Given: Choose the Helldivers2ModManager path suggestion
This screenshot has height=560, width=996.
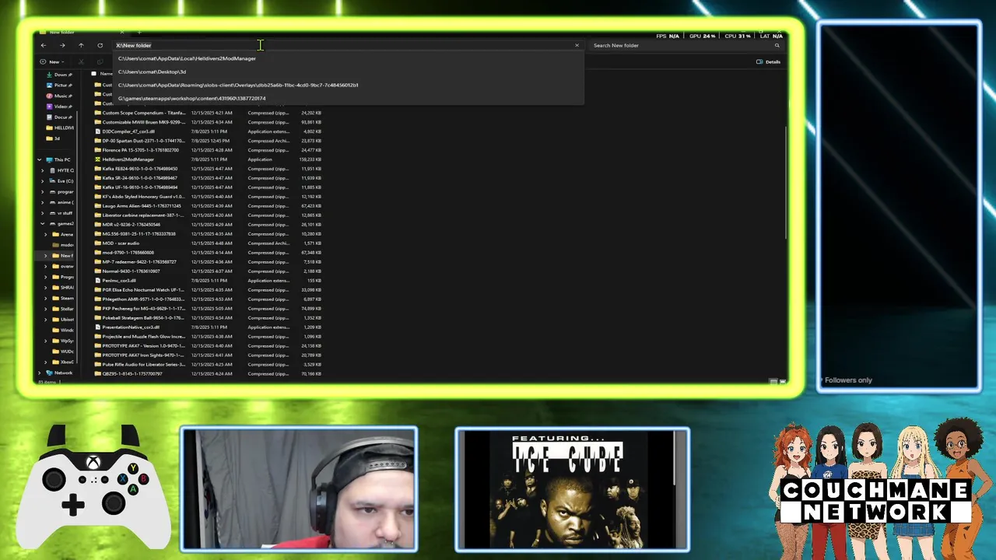Looking at the screenshot, I should 349,58.
